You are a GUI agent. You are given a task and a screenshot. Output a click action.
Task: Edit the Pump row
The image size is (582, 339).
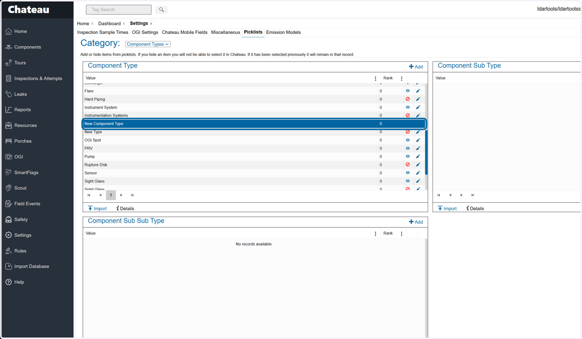pyautogui.click(x=418, y=156)
